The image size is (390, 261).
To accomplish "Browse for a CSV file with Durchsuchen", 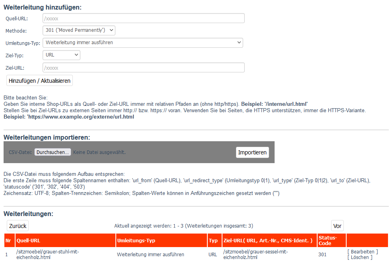I will (x=53, y=152).
